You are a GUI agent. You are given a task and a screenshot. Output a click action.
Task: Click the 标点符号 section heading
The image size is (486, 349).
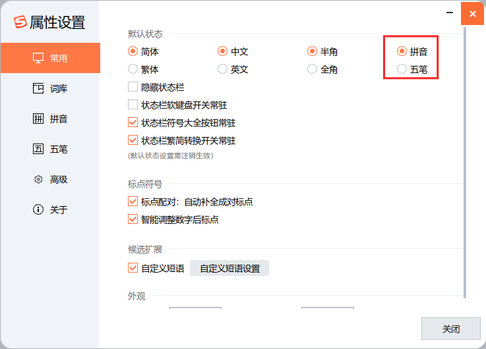click(x=145, y=184)
